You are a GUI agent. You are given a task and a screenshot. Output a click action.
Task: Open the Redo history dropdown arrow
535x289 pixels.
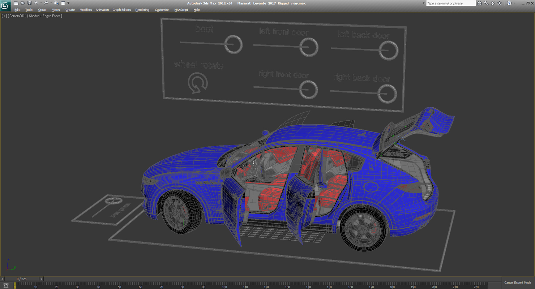pos(51,3)
